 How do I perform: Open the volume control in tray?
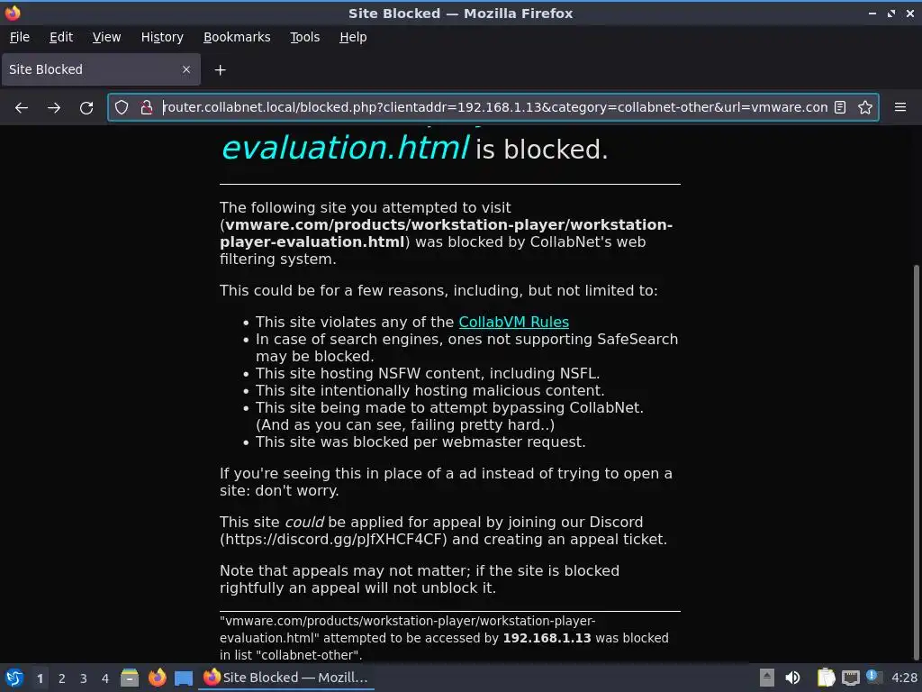pyautogui.click(x=792, y=678)
